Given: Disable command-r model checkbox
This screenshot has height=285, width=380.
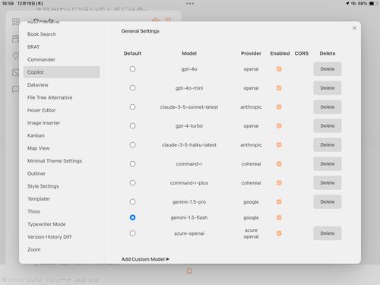Looking at the screenshot, I should pos(279,163).
